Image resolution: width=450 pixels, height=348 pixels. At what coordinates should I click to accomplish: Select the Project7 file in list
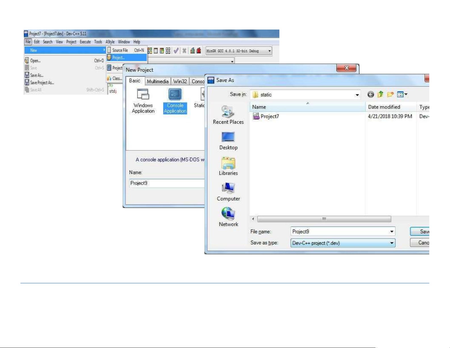269,116
